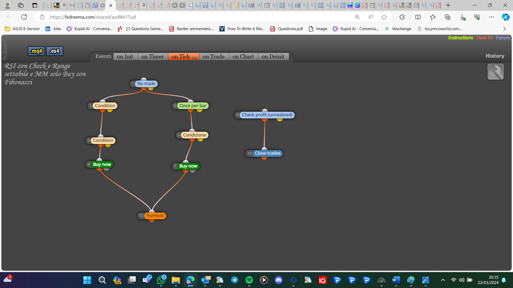513x288 pixels.
Task: Open Questions.pdf bookmark
Action: coord(286,29)
